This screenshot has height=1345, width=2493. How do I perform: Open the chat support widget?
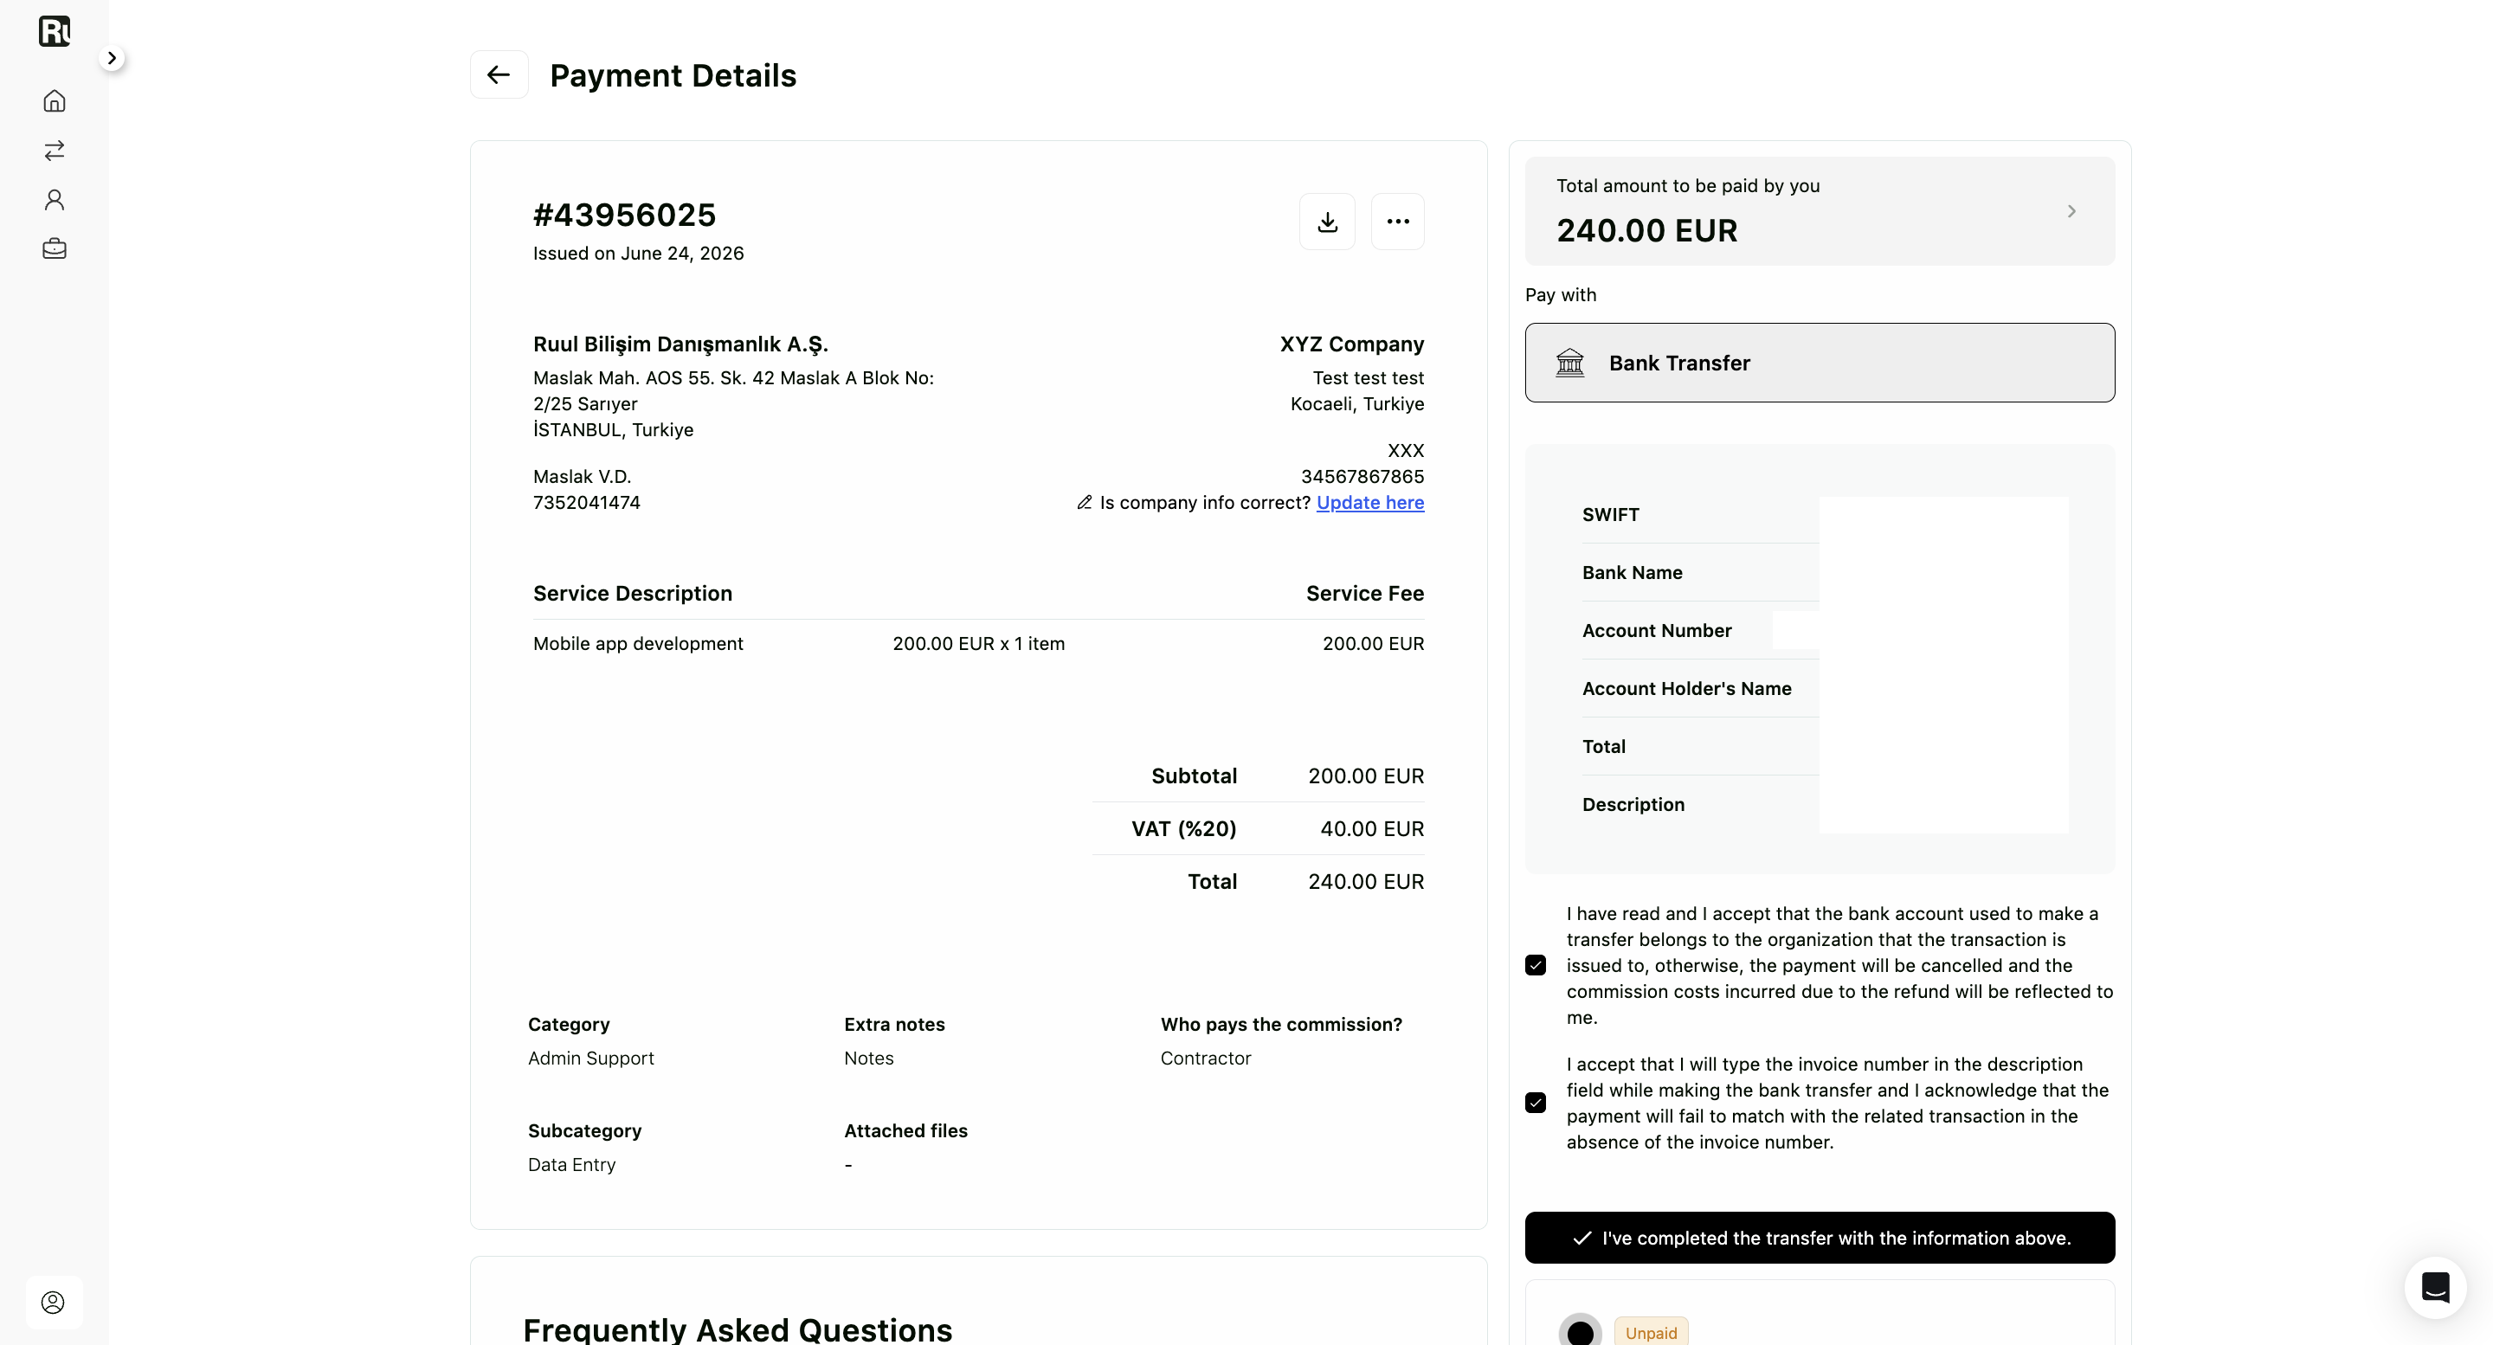[x=2435, y=1287]
